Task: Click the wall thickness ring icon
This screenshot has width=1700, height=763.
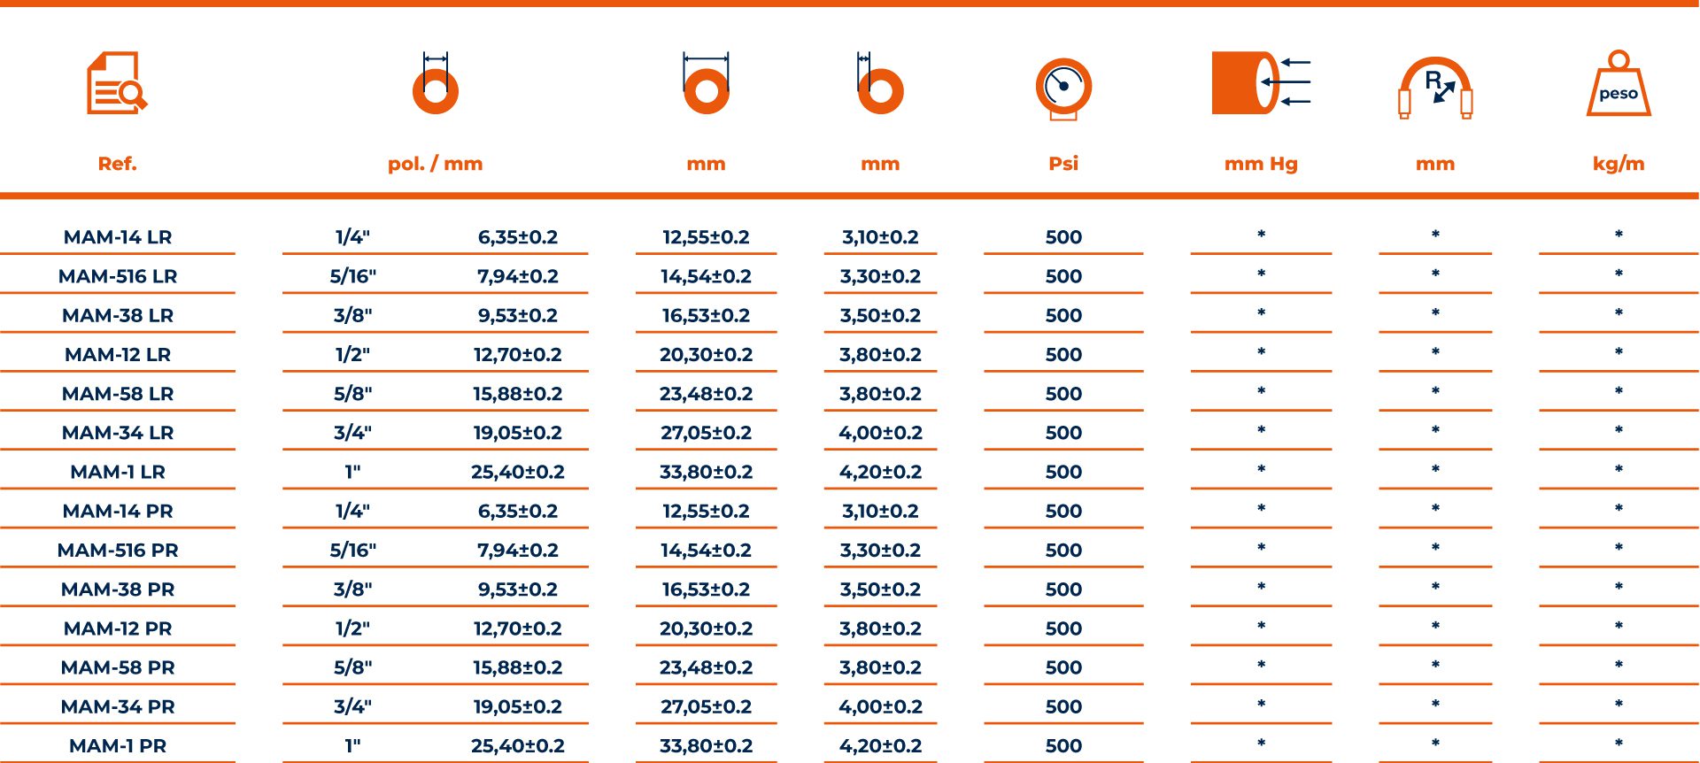Action: click(x=880, y=85)
